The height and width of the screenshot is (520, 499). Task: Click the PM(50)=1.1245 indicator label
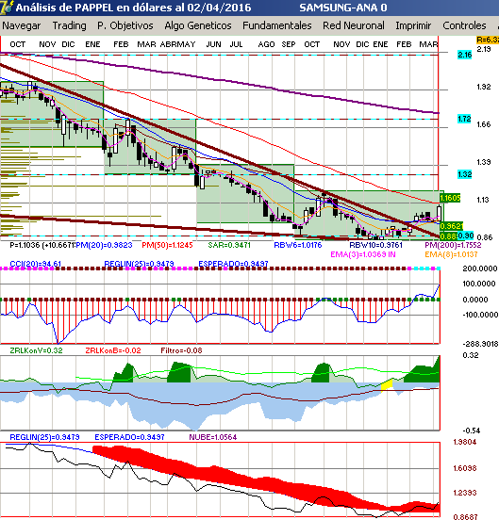point(167,245)
